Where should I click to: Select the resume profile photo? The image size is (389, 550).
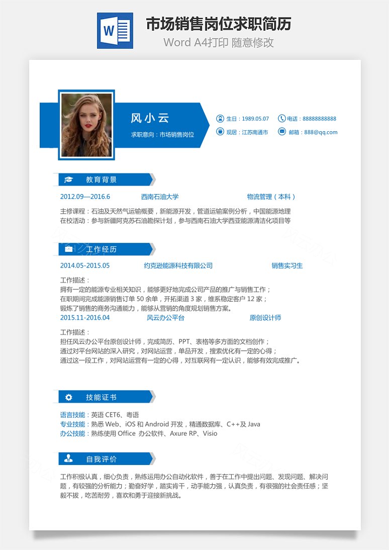(86, 125)
